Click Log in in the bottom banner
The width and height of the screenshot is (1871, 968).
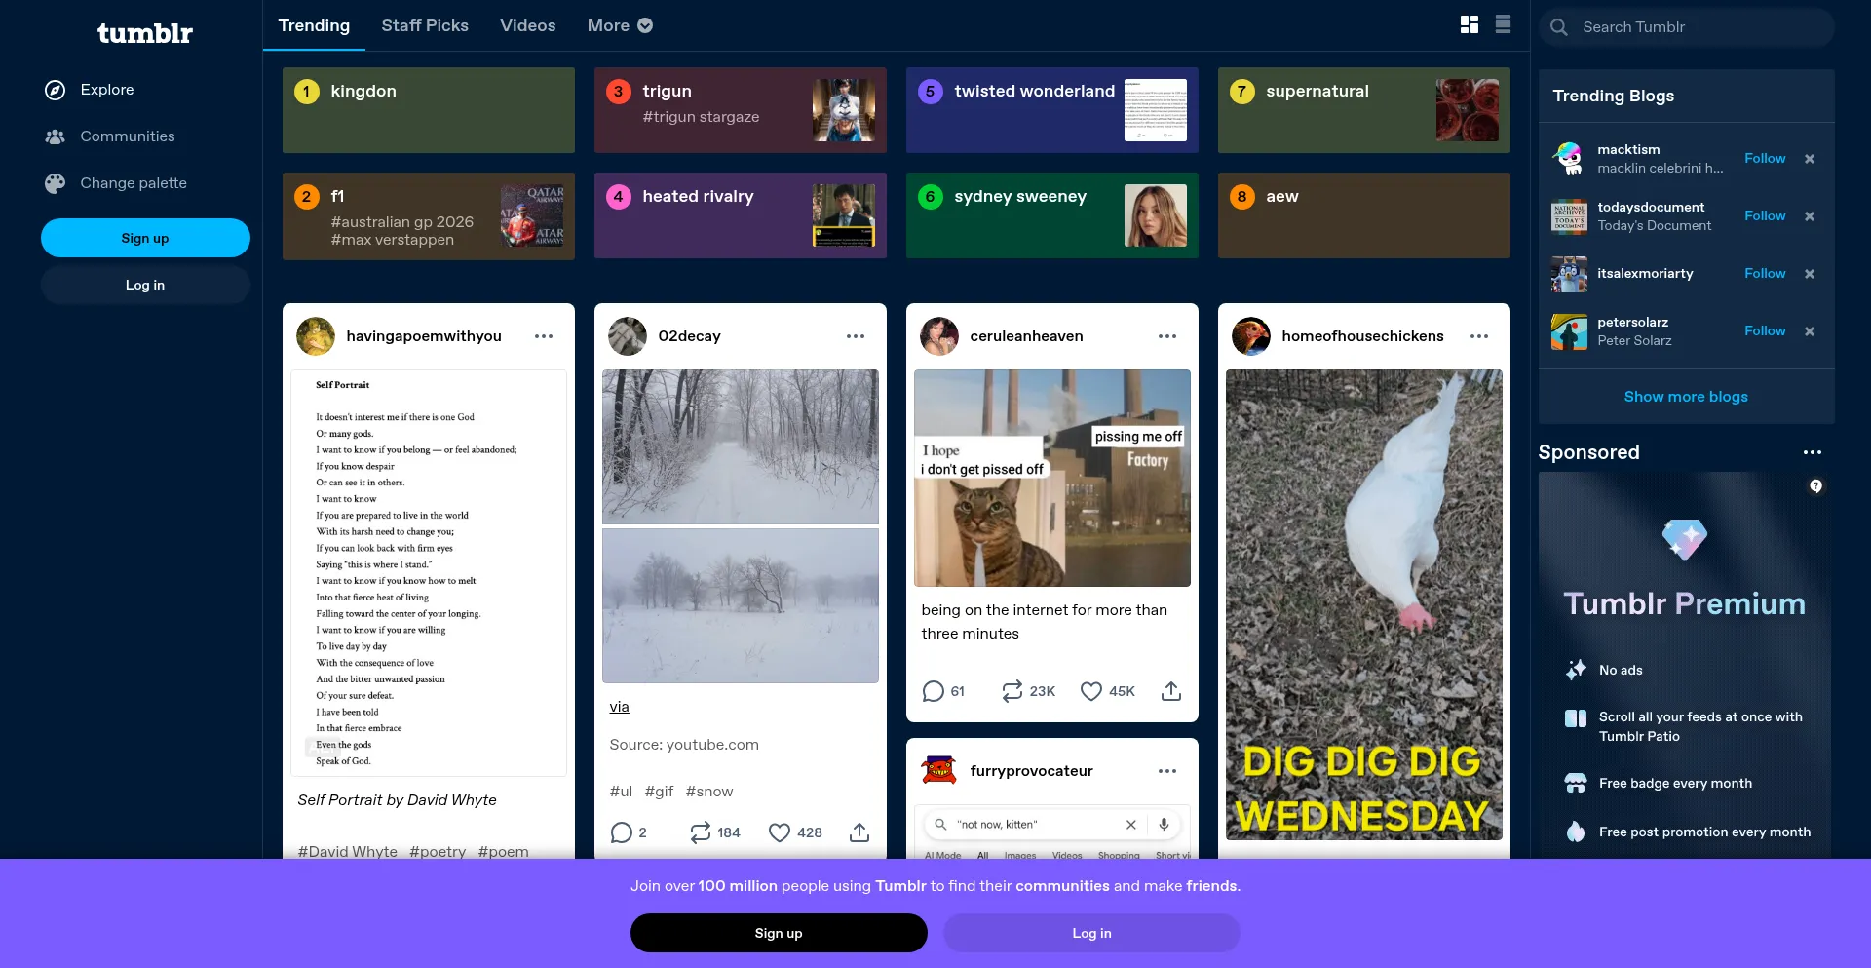[x=1091, y=933]
